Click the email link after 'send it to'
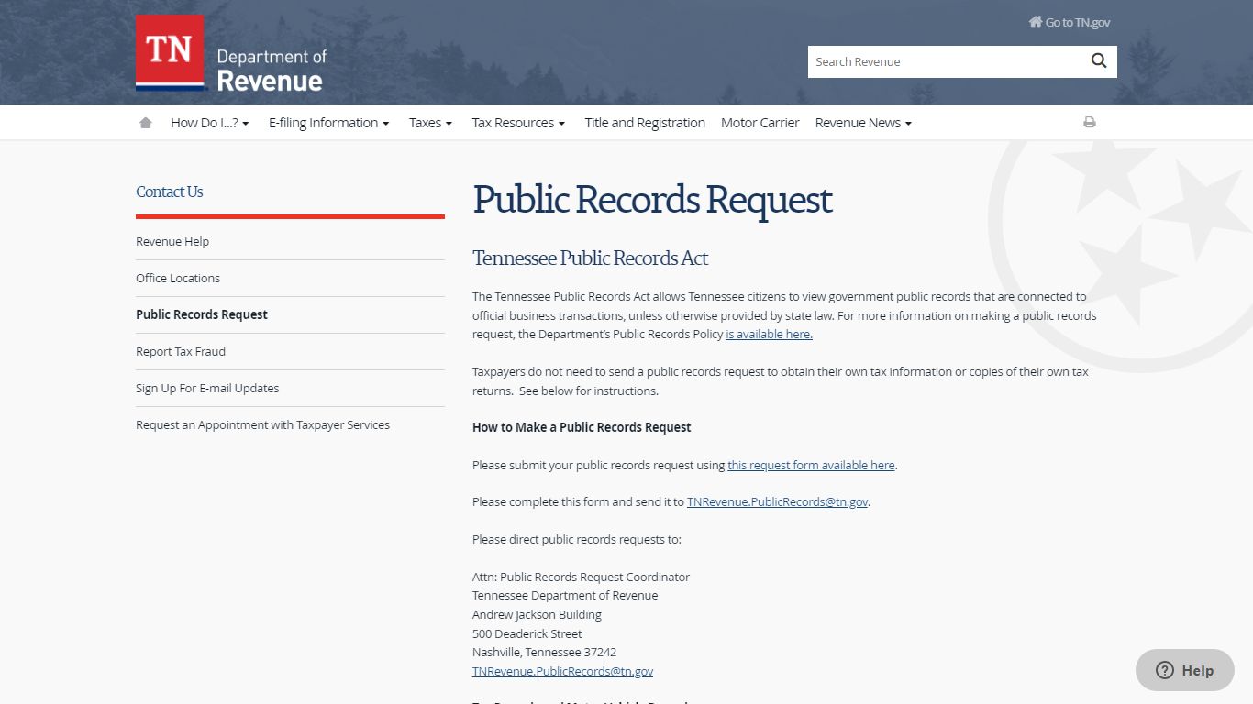This screenshot has width=1253, height=704. (x=777, y=502)
